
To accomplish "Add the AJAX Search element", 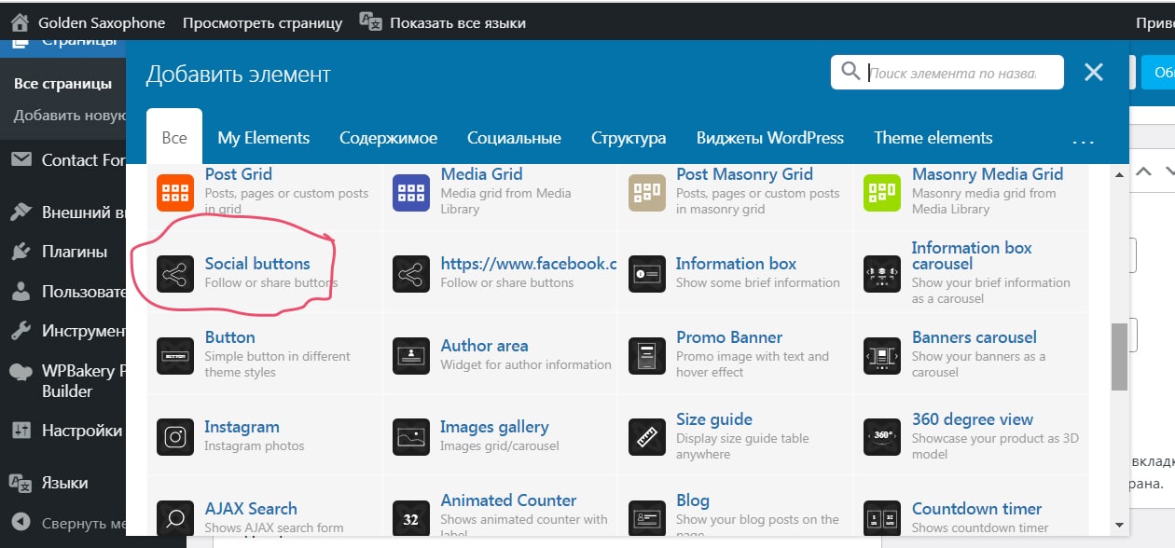I will point(264,508).
